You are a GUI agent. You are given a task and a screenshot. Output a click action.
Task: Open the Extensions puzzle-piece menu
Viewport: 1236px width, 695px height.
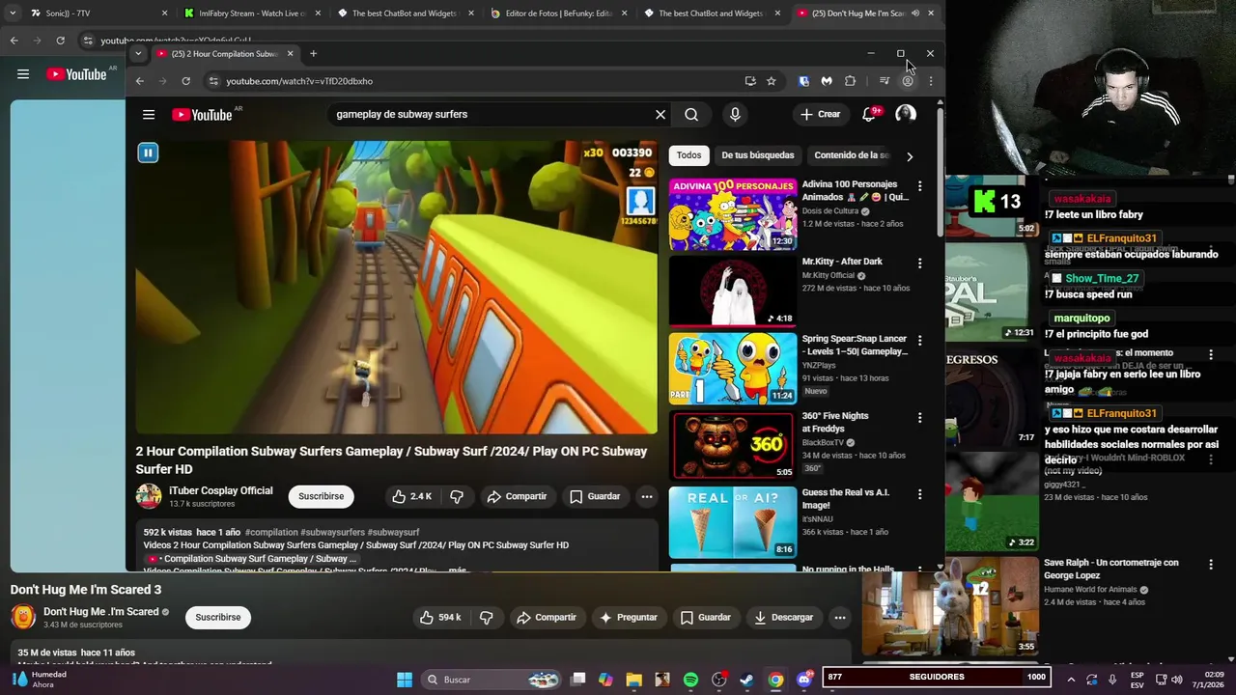[x=850, y=81]
